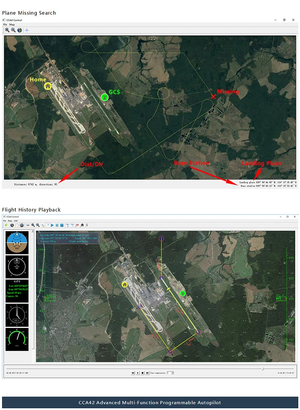Click the instrument panel vertical scrollbar
300x410 pixels.
[33, 289]
